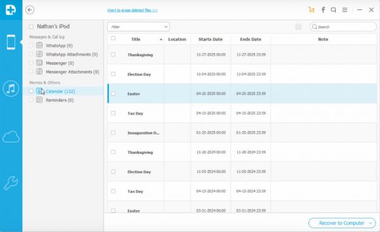The image size is (380, 232).
Task: Toggle sort arrow on Title column
Action: click(161, 39)
